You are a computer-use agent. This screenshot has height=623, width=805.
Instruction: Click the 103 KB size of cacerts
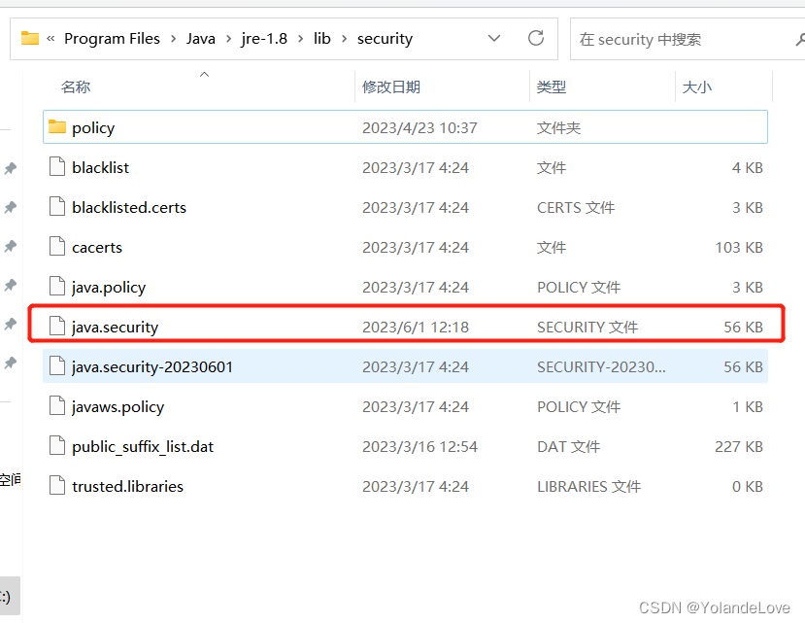[x=739, y=248]
